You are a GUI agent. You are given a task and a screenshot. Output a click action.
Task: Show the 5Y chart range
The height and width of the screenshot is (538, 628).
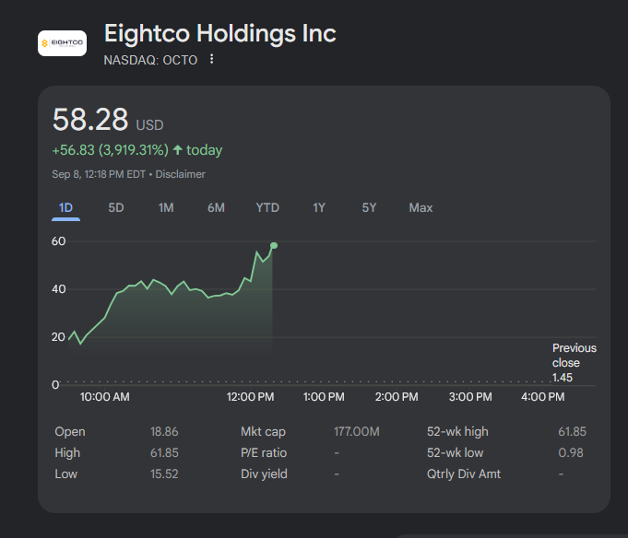coord(369,207)
